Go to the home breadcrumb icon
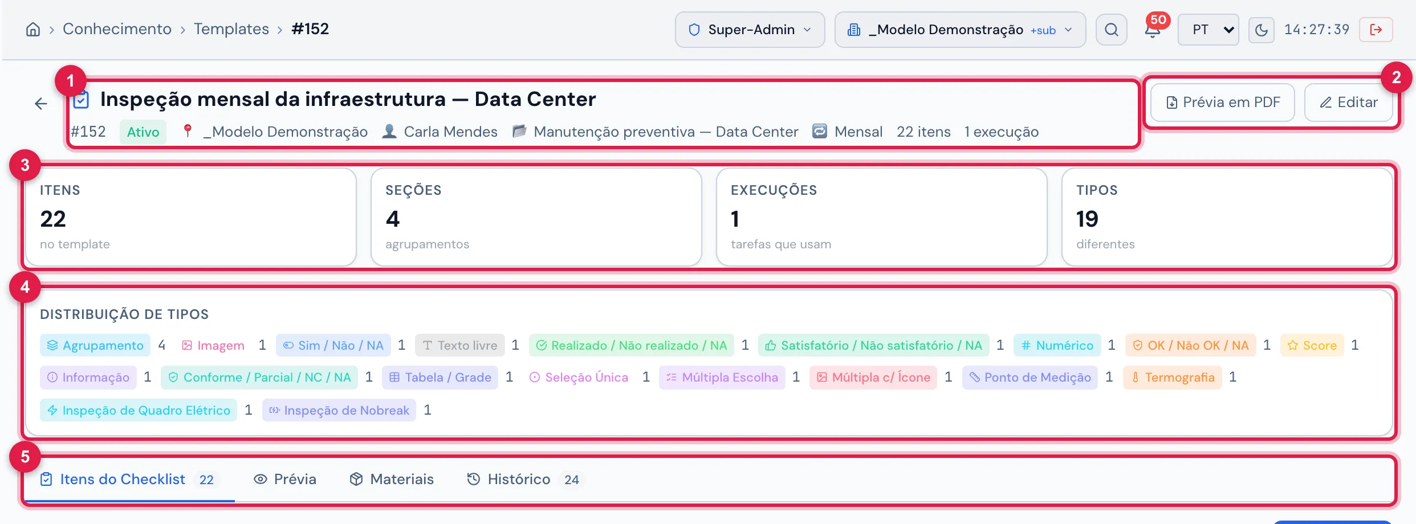The image size is (1416, 524). [33, 30]
